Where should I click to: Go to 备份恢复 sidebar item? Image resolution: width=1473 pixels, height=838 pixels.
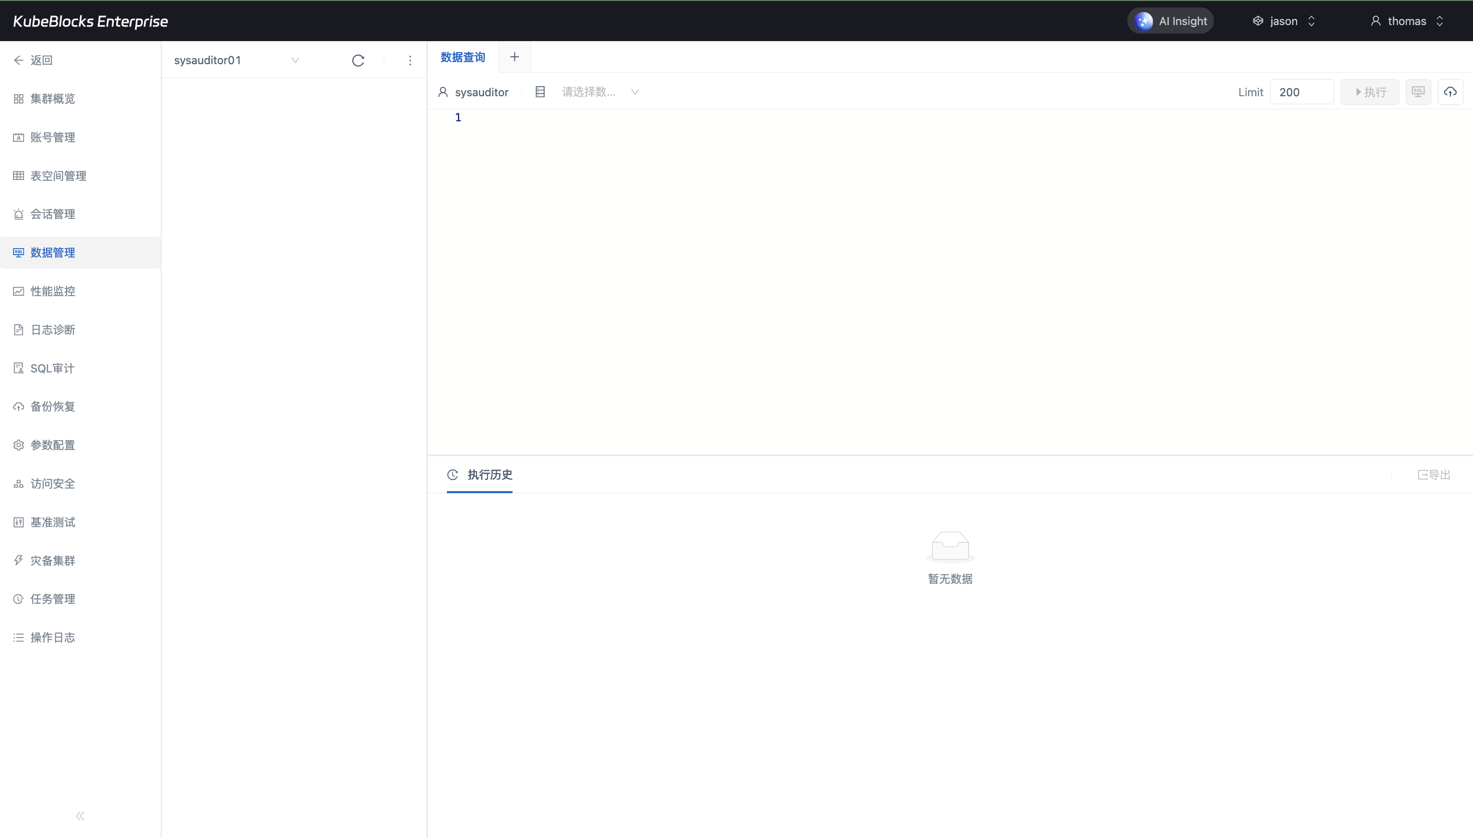(52, 406)
